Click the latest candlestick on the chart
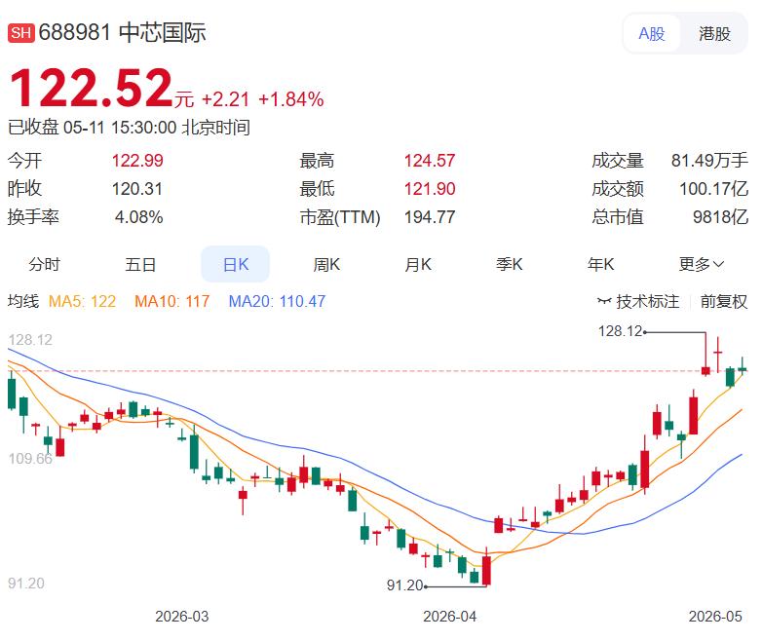762x641 pixels. pos(743,369)
